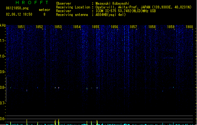Click the 1853 time marker
Viewport: 197px width, 125px height.
point(58,27)
